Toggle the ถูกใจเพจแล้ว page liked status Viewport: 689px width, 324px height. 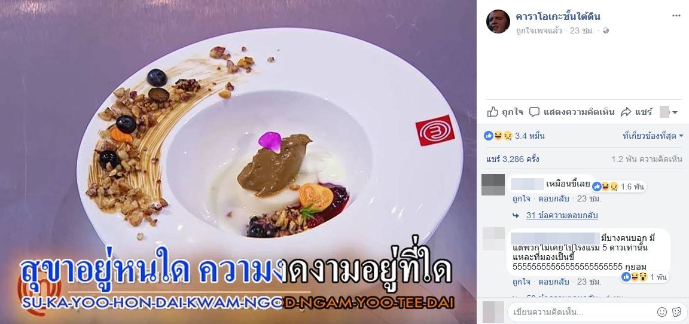pyautogui.click(x=539, y=30)
